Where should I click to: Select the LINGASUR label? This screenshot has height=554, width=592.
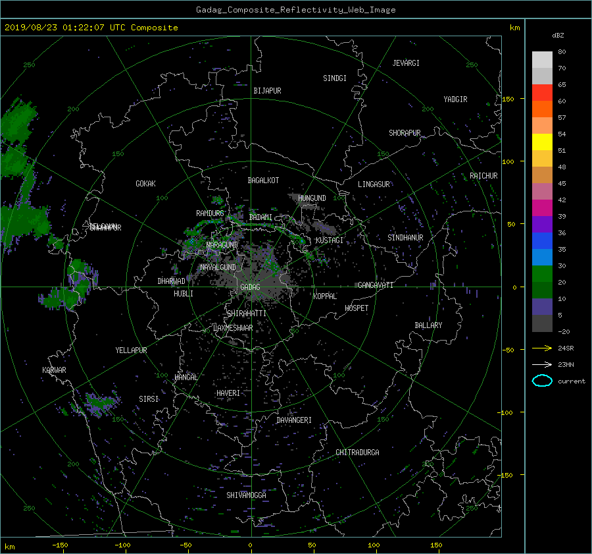coord(374,184)
